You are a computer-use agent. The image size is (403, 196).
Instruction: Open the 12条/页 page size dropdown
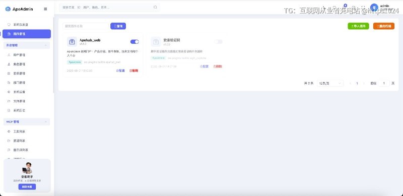[330, 83]
